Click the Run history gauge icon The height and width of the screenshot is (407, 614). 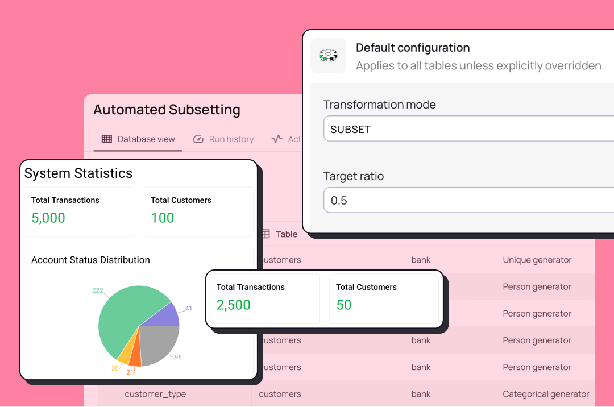tap(198, 139)
